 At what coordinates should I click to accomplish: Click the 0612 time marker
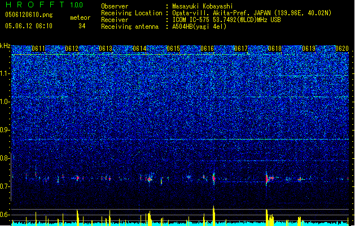point(72,49)
